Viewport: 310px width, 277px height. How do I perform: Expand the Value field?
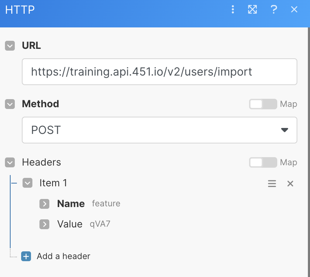point(44,224)
